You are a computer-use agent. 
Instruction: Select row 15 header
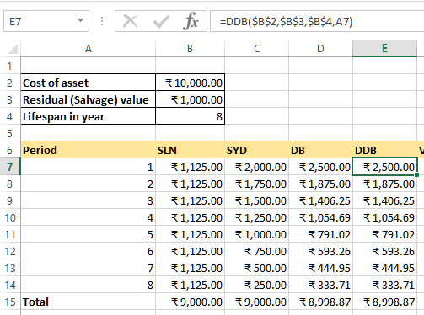[10, 302]
